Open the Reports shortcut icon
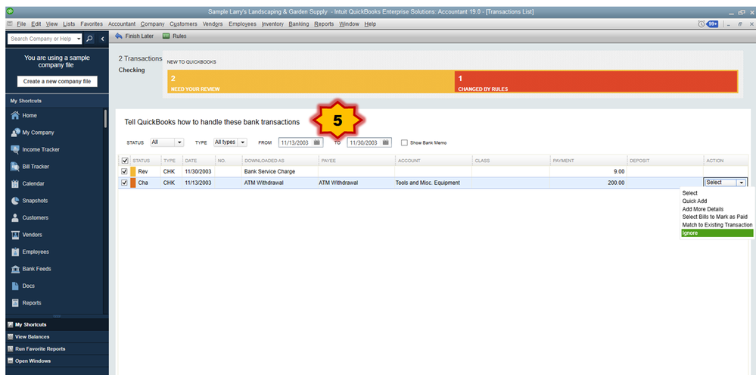The width and height of the screenshot is (756, 375). pyautogui.click(x=15, y=303)
